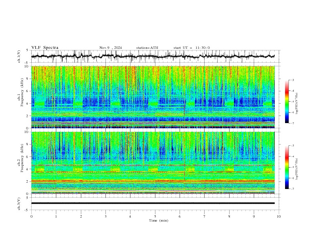This screenshot has height=243, width=314.
Task: Click the time-axis tick label "1"
Action: [x=56, y=216]
